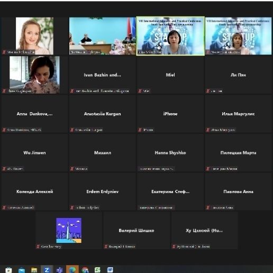Select the highlighted active speaker video tile

click(170, 36)
